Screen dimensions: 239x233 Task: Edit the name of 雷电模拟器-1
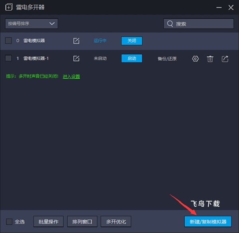click(76, 58)
